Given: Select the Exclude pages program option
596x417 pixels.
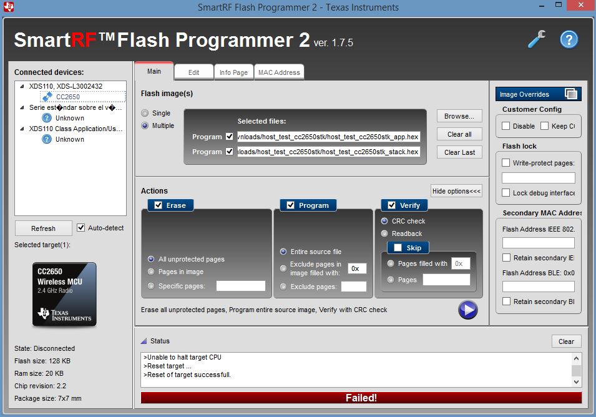Looking at the screenshot, I should click(283, 287).
